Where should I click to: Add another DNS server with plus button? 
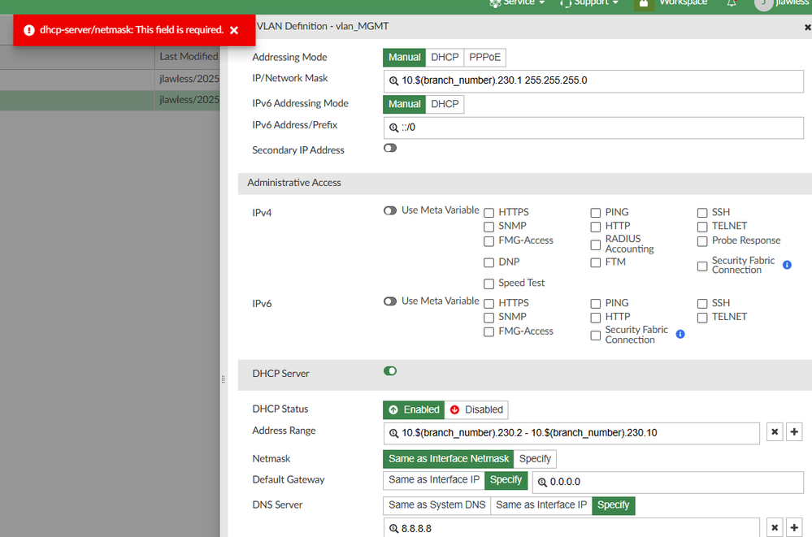click(794, 528)
